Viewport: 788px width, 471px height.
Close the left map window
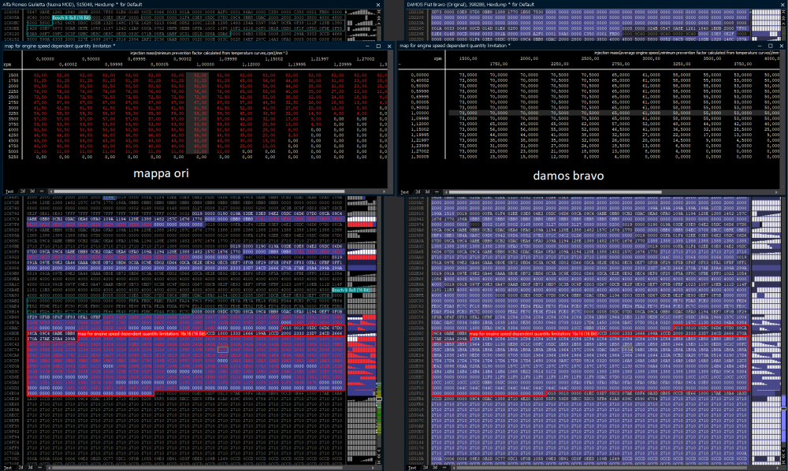click(x=389, y=46)
